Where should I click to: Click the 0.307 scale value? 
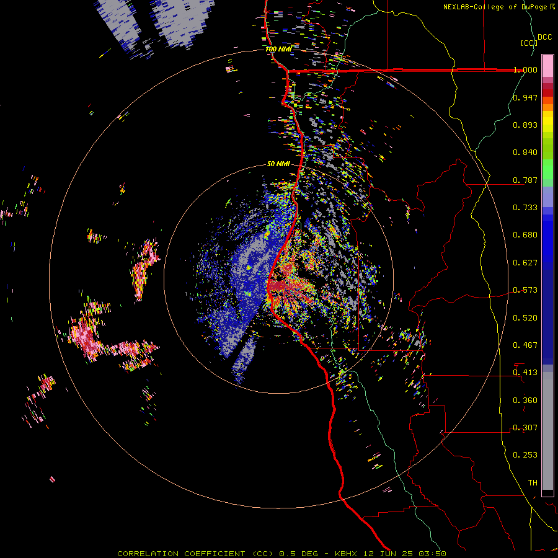[x=525, y=428]
